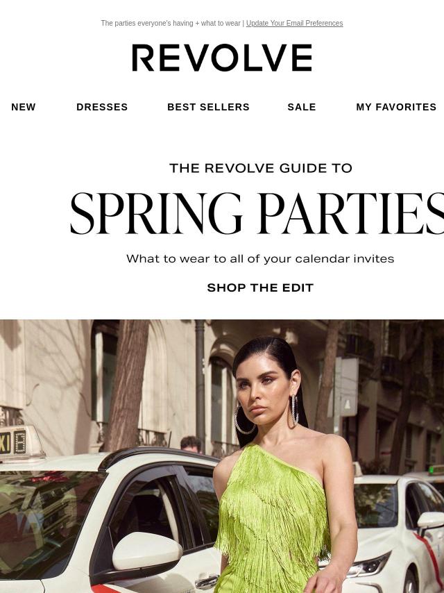Click the calendar invites subheading text
444x593 pixels.
260,259
